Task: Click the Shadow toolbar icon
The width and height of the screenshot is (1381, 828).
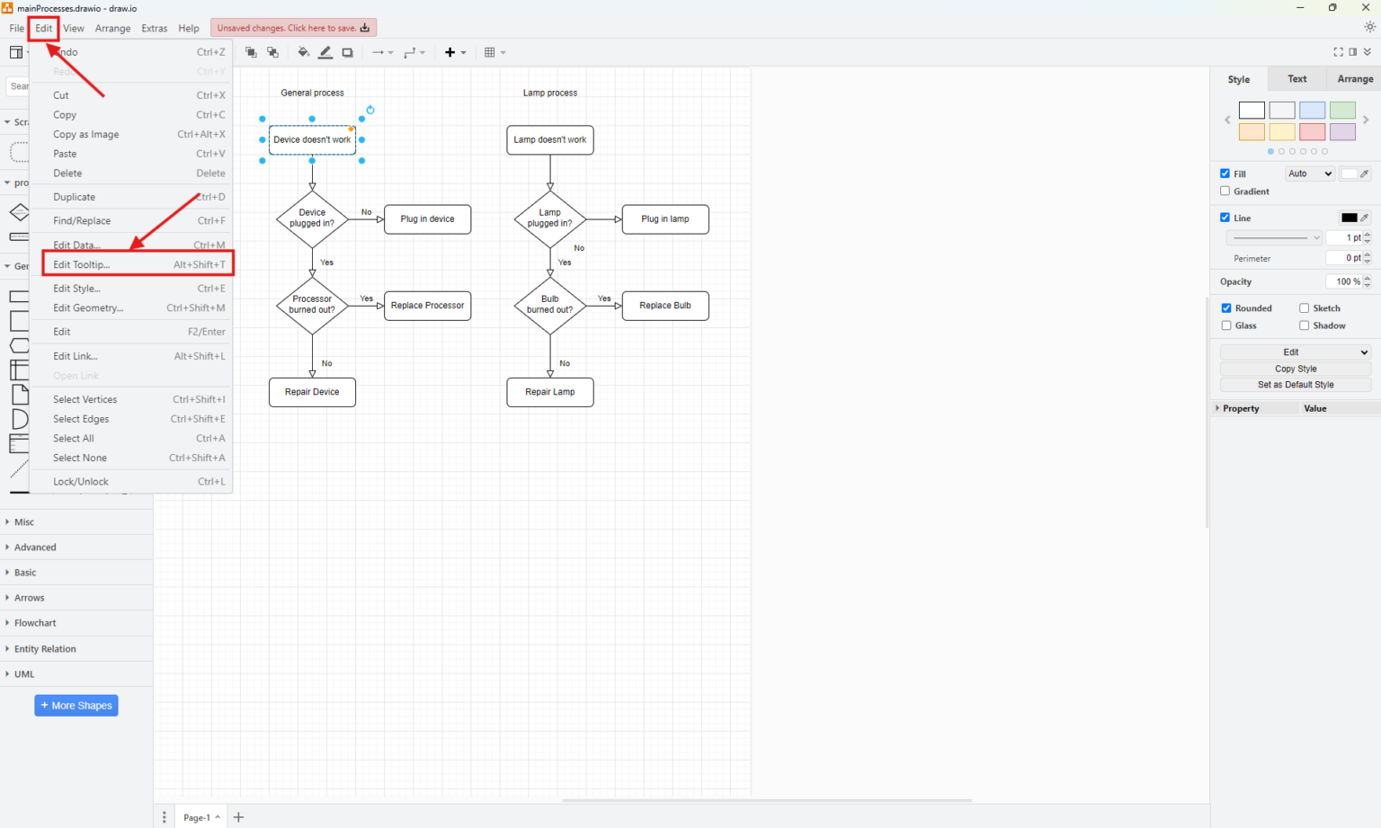Action: pos(347,52)
